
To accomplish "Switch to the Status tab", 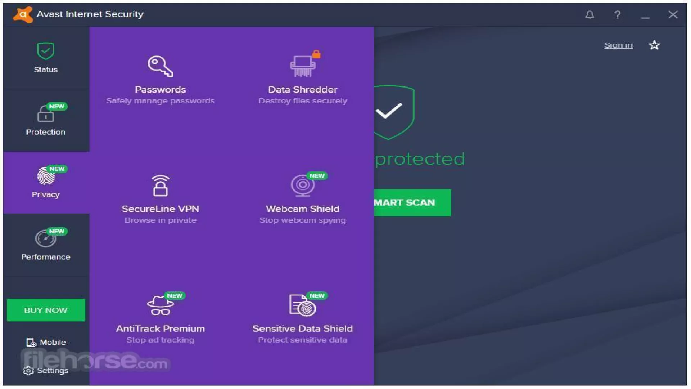I will (x=46, y=58).
